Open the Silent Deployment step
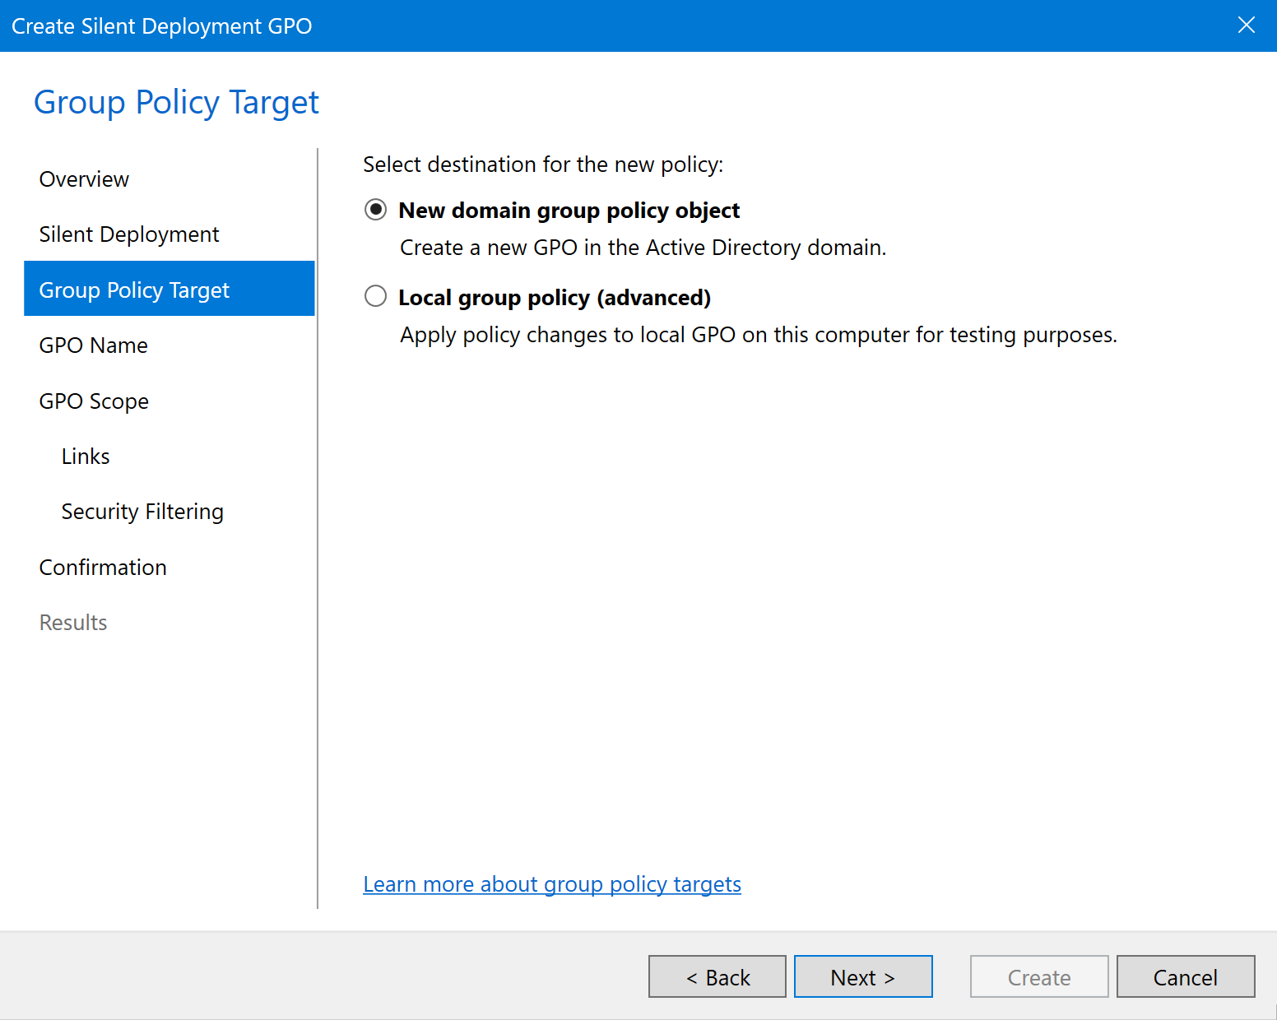1277x1020 pixels. coord(129,234)
